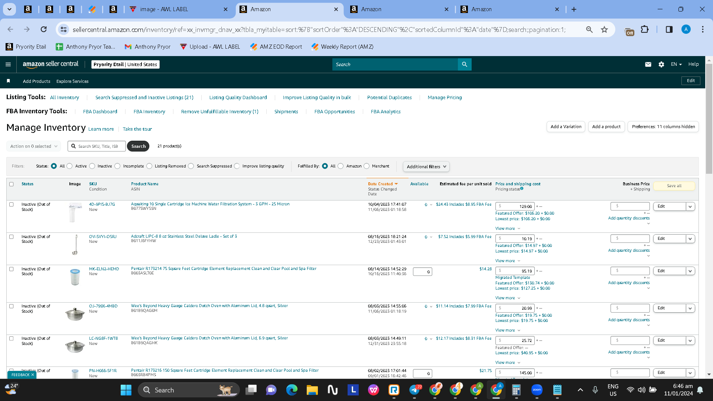The image size is (713, 401).
Task: Select the Listing Removed status filter
Action: pyautogui.click(x=149, y=166)
